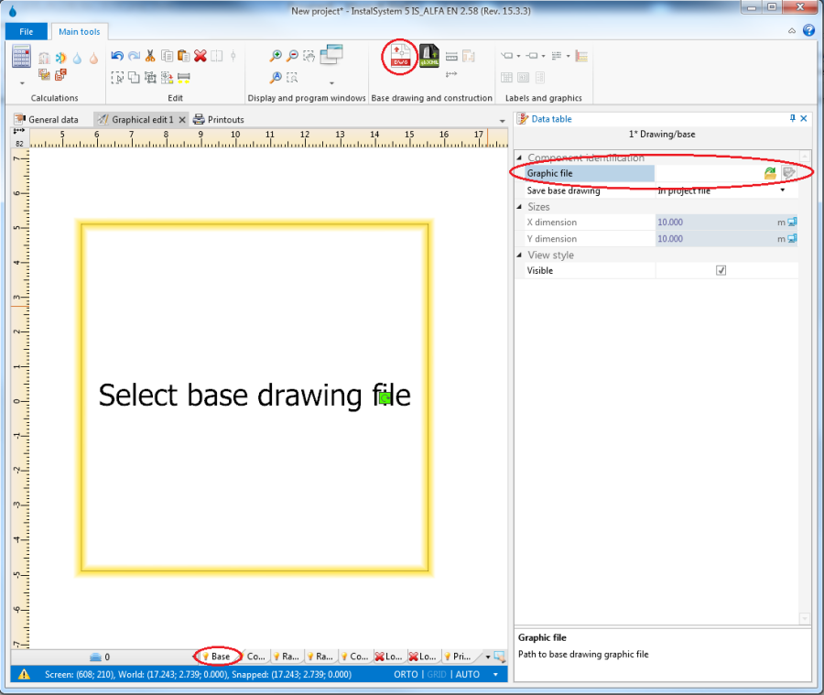The height and width of the screenshot is (695, 824).
Task: Click the red X Delete icon
Action: pyautogui.click(x=200, y=57)
